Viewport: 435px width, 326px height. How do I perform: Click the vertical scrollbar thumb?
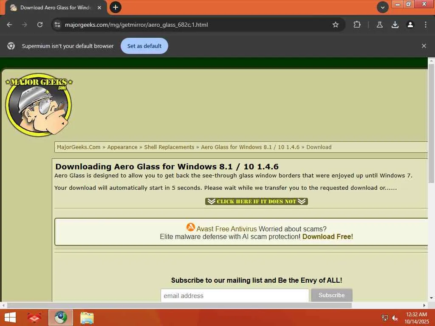(x=431, y=124)
